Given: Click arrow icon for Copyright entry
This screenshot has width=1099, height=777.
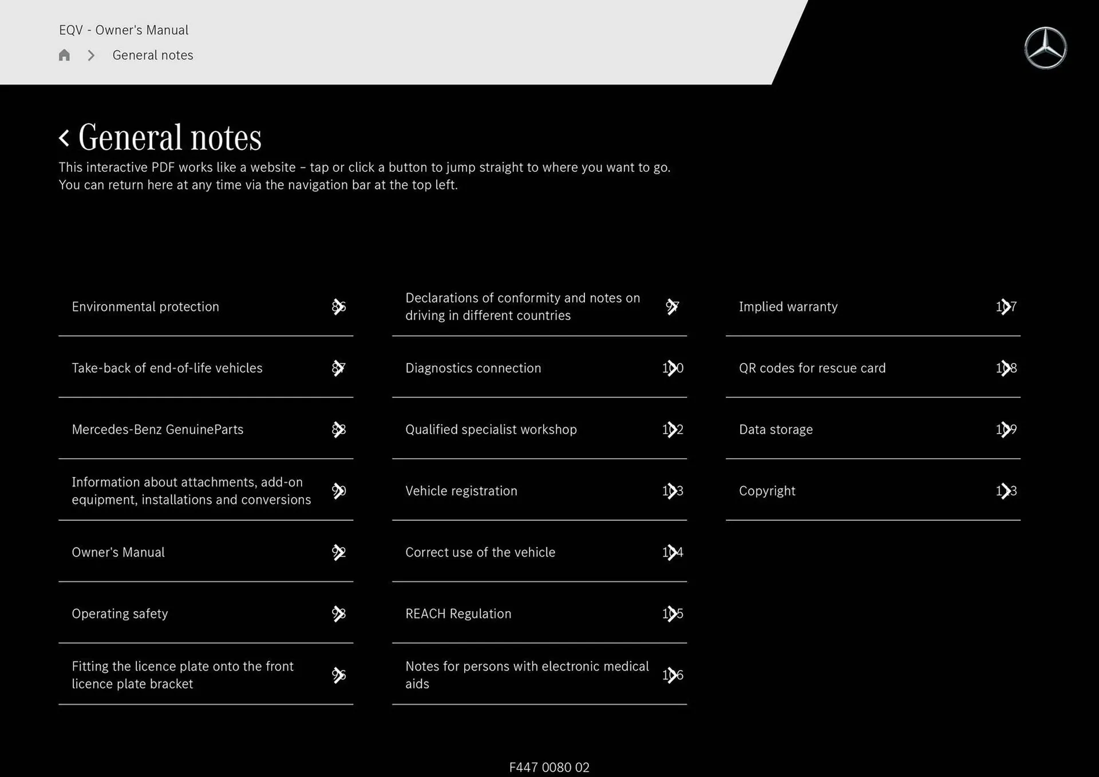Looking at the screenshot, I should (x=1006, y=491).
